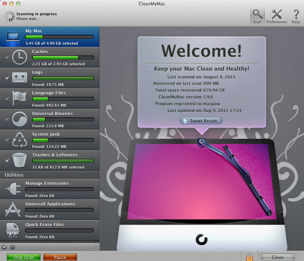This screenshot has height=261, width=304.
Task: Open the Language Files section
Action: tap(50, 99)
